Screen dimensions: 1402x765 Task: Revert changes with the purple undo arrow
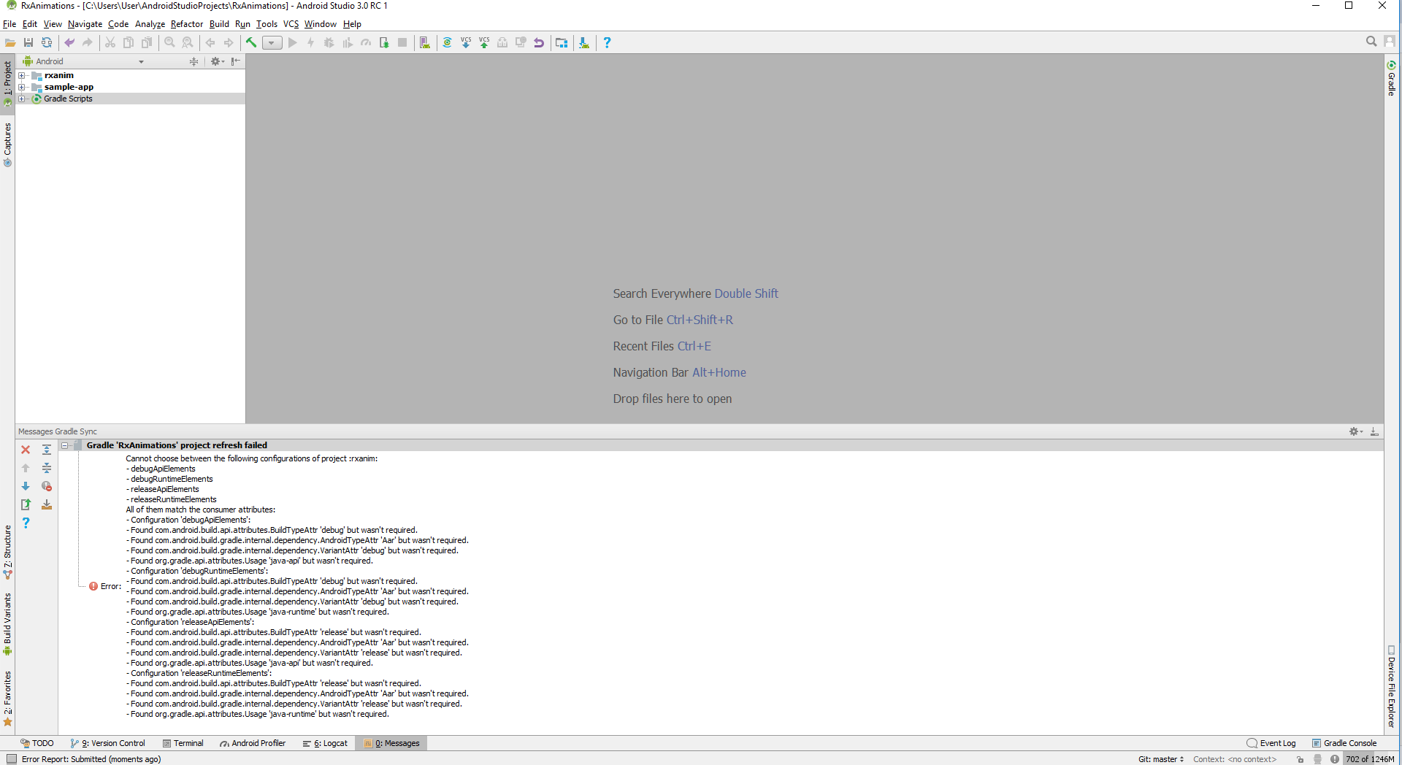point(539,43)
